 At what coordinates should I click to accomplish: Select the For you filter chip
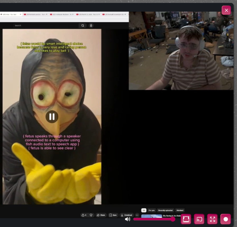click(151, 210)
